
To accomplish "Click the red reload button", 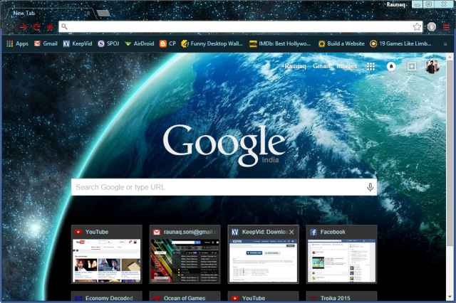I will pyautogui.click(x=36, y=27).
